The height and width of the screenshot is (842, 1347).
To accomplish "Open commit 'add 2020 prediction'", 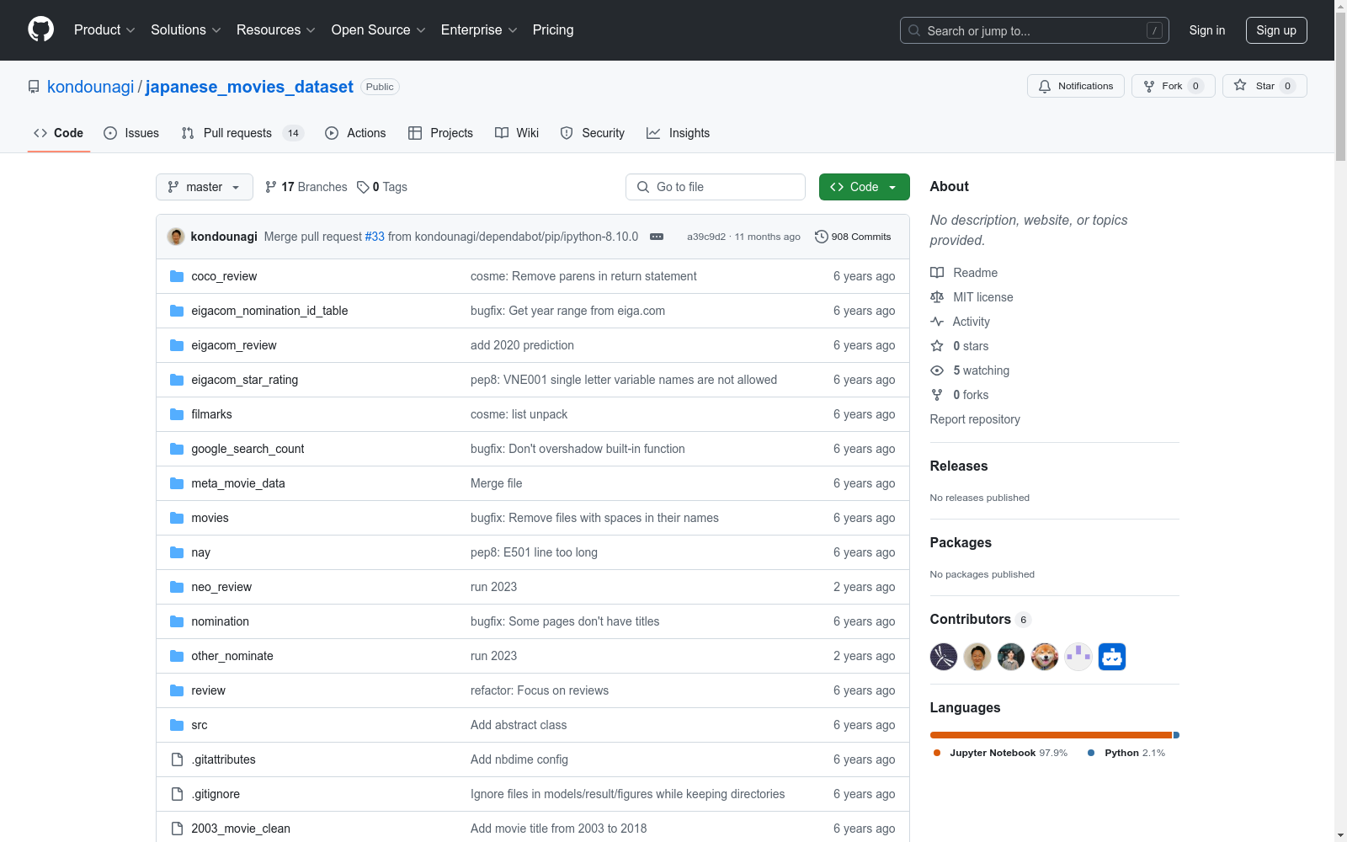I will 522,345.
